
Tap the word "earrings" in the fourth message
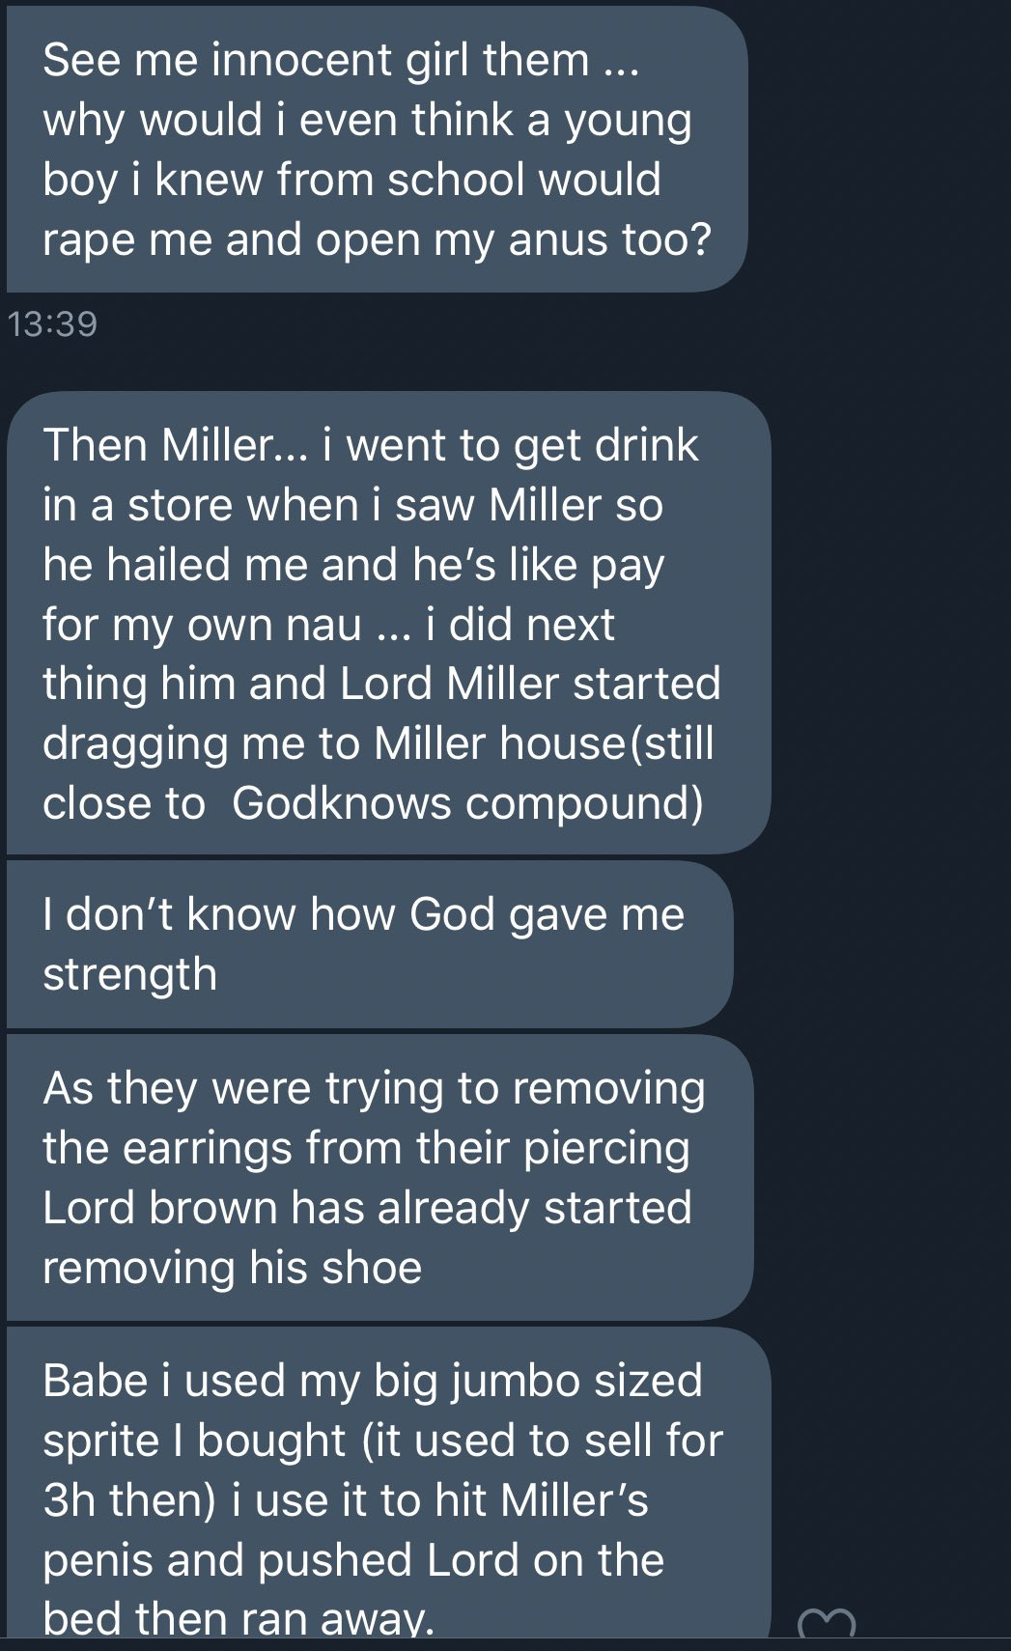click(x=207, y=1149)
